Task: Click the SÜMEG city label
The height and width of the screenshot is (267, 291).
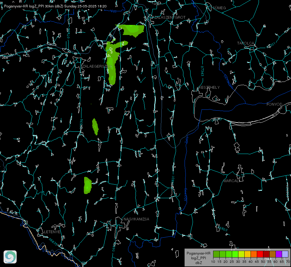Action: [219, 8]
